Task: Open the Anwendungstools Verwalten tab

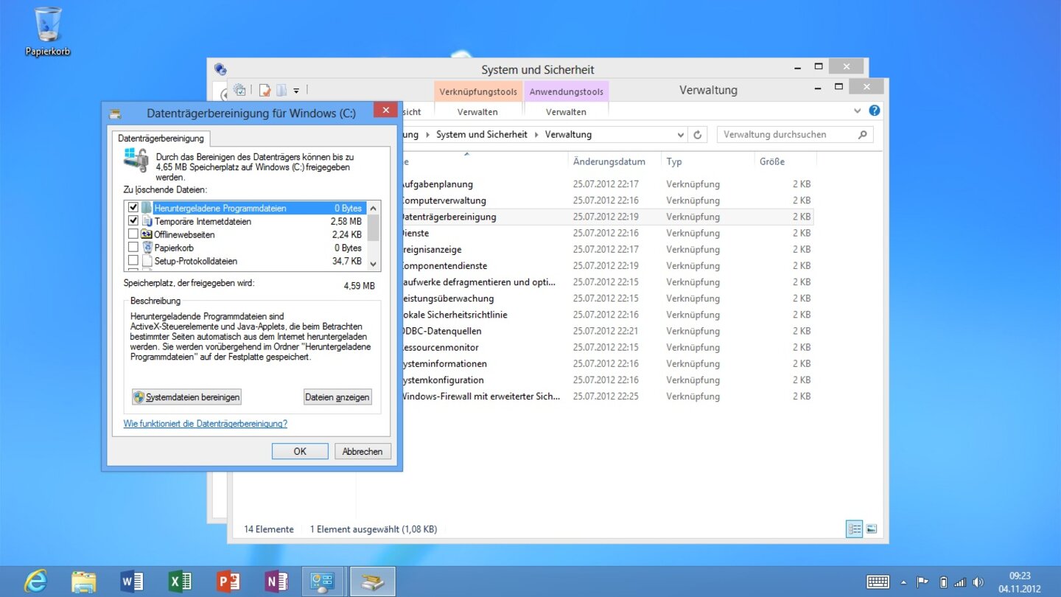Action: tap(566, 112)
